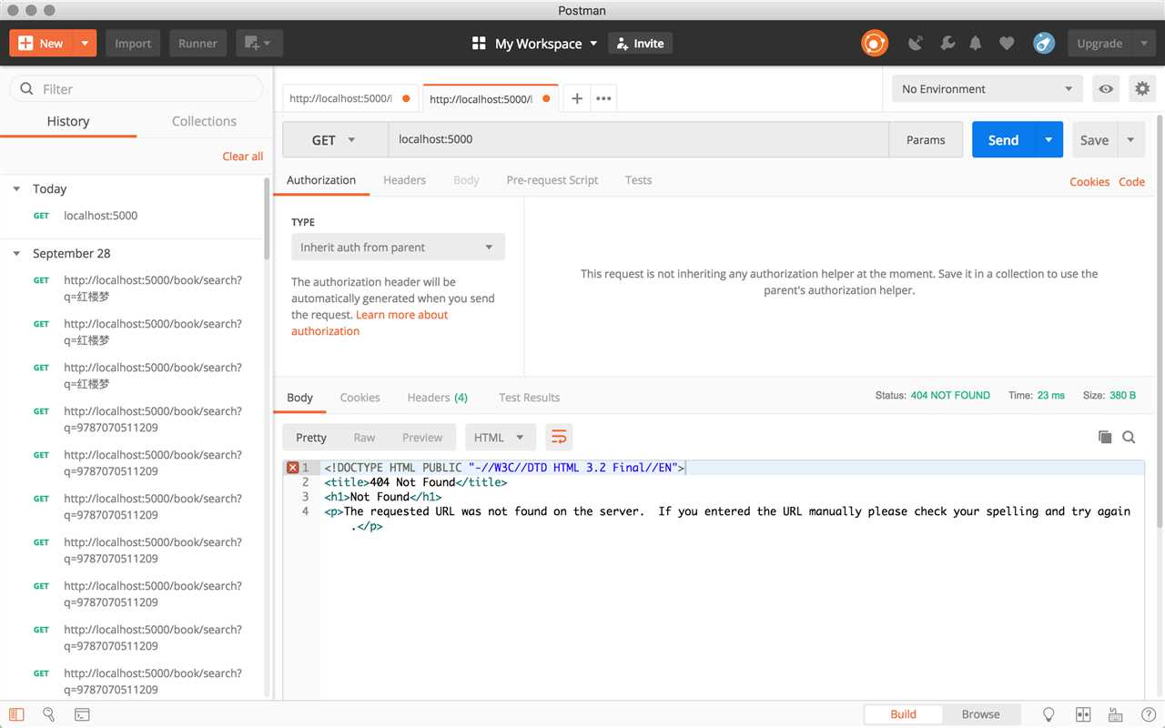Open the user avatar menu
The height and width of the screenshot is (728, 1165).
(1043, 43)
